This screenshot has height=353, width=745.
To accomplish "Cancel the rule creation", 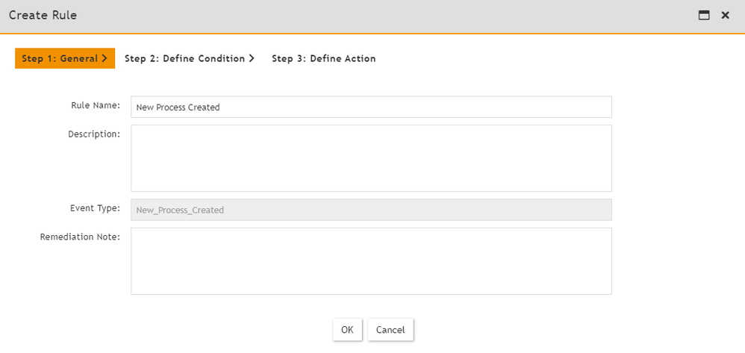I will 390,330.
